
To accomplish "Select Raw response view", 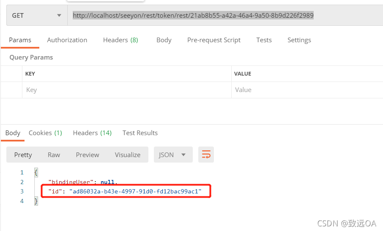I will (x=54, y=155).
